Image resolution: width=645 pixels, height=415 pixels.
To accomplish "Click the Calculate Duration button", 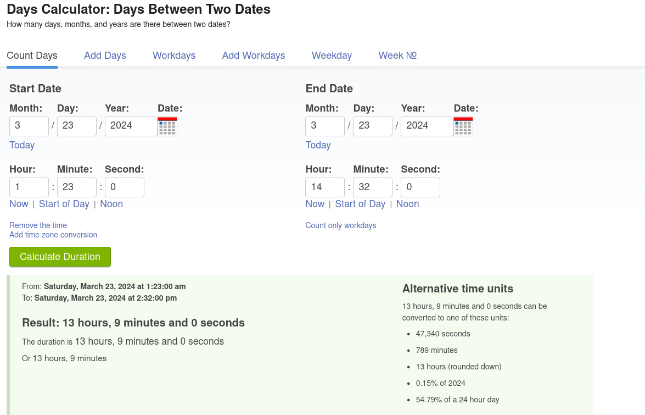I will 60,257.
